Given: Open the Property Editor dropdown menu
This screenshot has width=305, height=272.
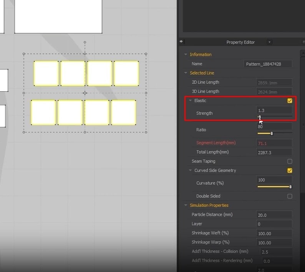Looking at the screenshot, I should tap(269, 42).
